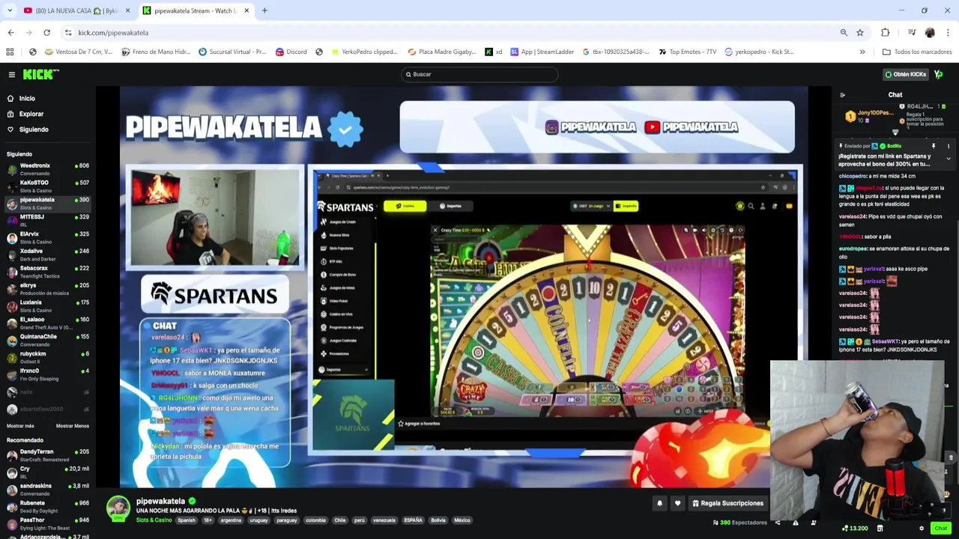Click Mostrar Menos in followed list
The height and width of the screenshot is (539, 959).
[72, 426]
